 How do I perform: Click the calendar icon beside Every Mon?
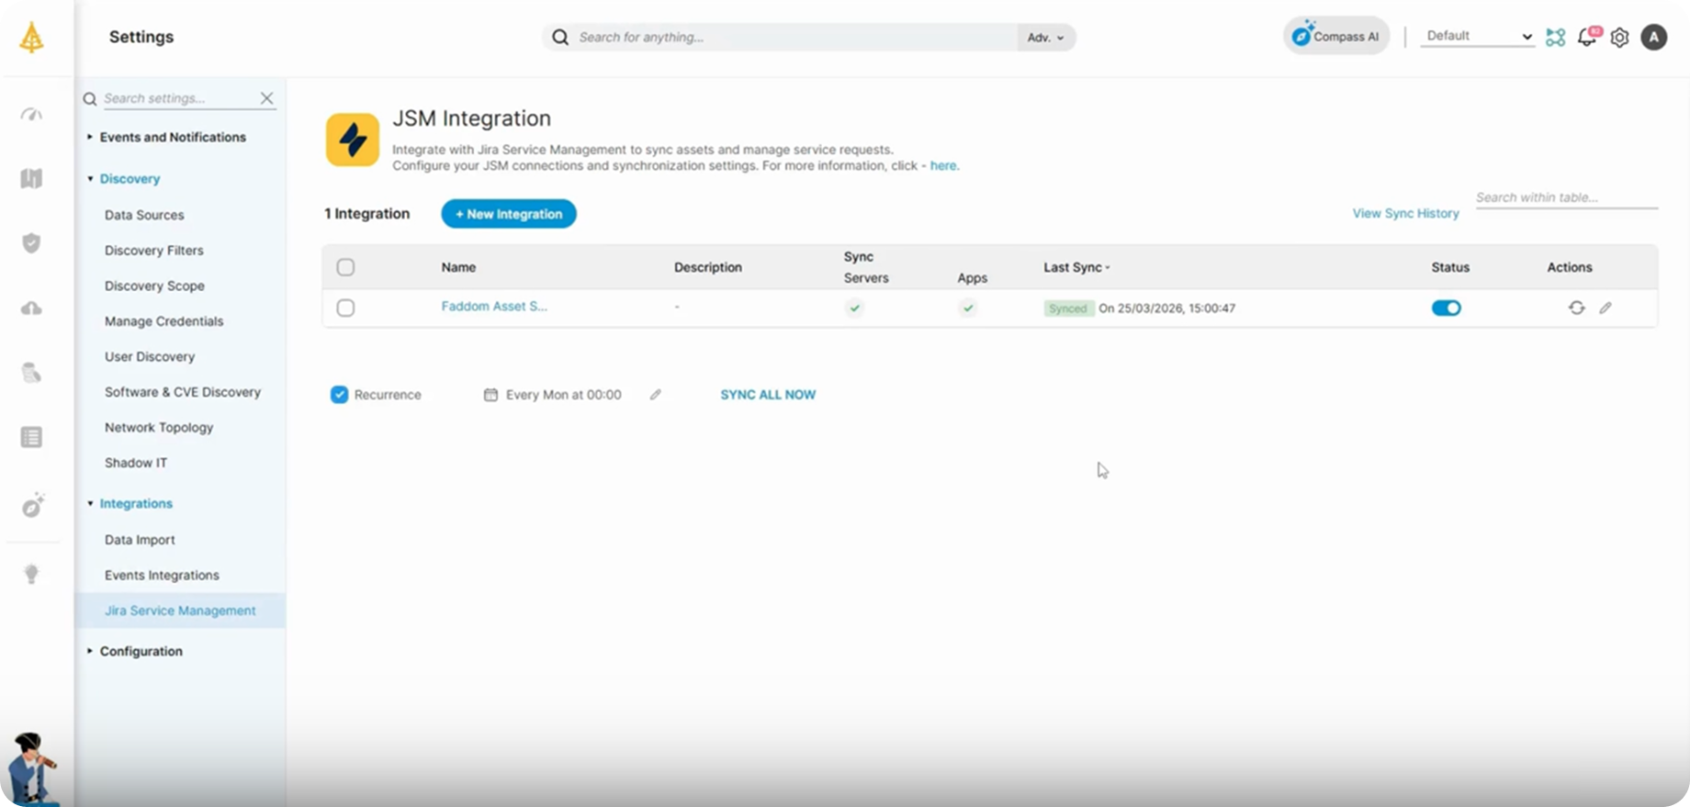490,395
